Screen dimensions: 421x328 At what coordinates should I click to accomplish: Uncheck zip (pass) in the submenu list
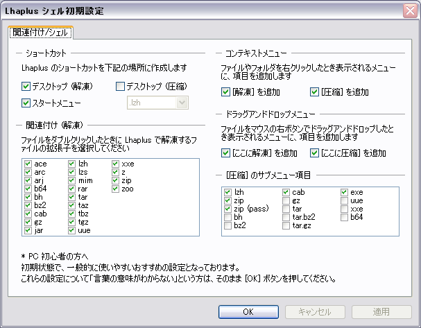coord(227,209)
